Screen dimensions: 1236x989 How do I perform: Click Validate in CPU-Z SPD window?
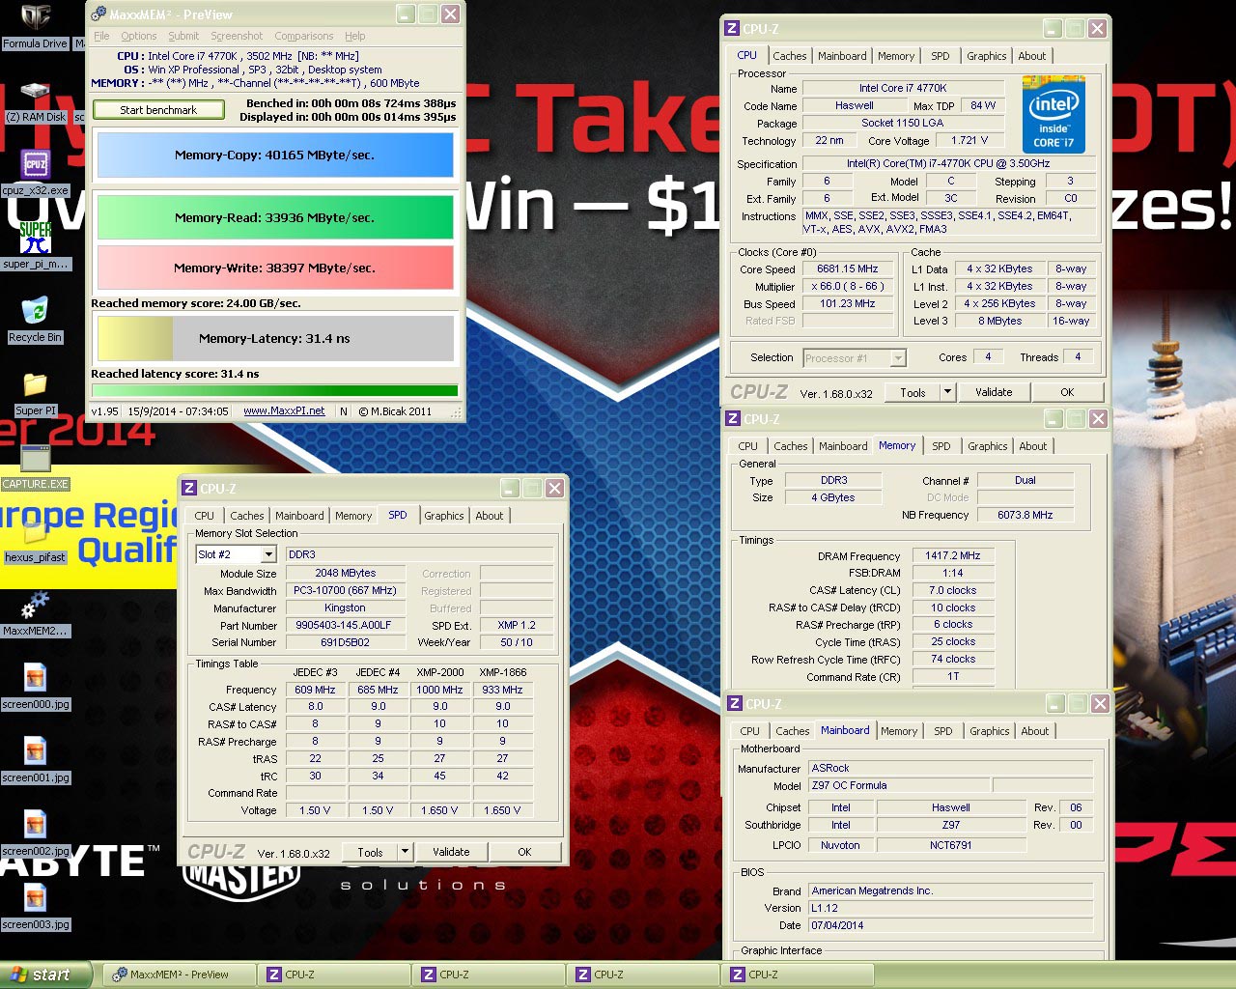tap(451, 852)
